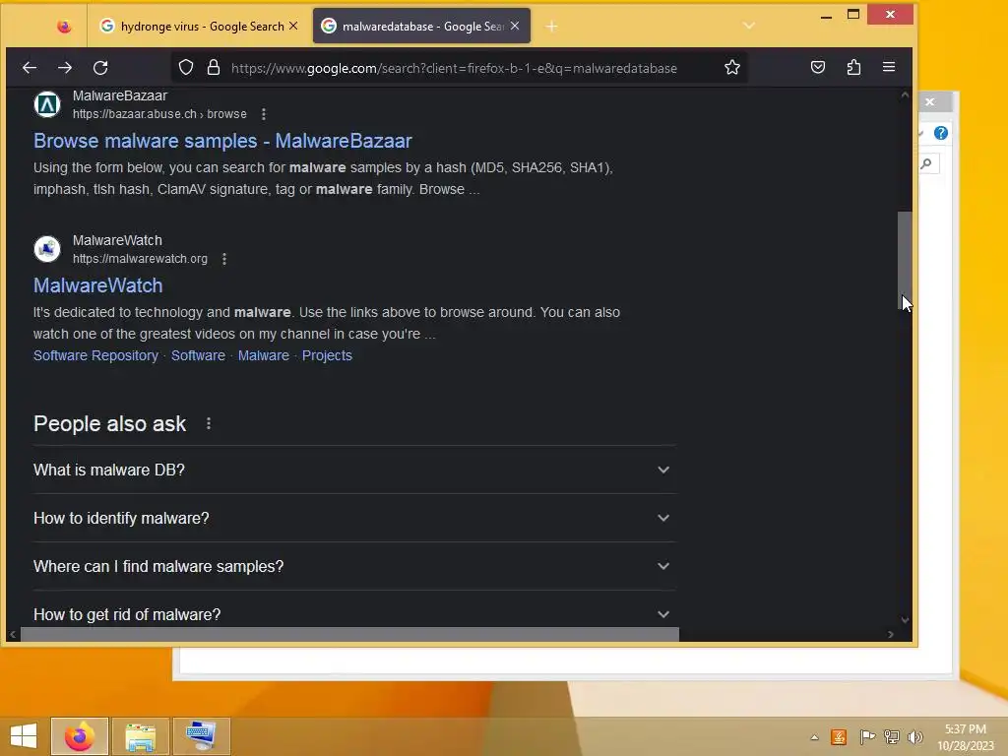Open the Projects sitelink

(327, 355)
